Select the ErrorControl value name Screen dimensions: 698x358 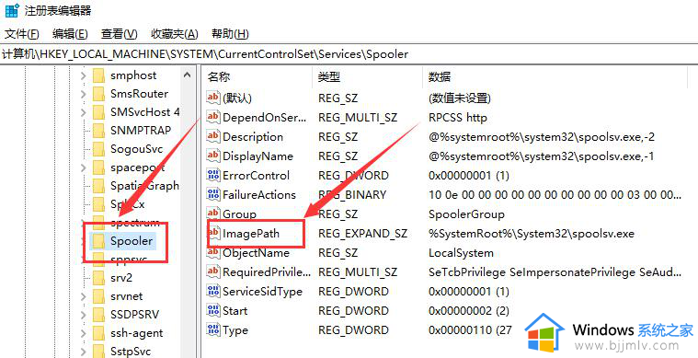[x=256, y=176]
